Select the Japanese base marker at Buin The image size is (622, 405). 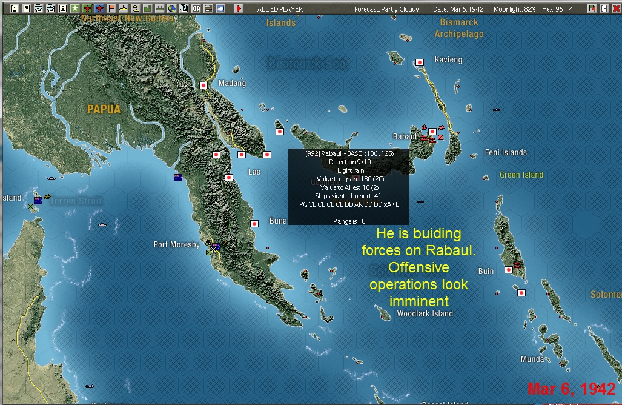tap(509, 270)
